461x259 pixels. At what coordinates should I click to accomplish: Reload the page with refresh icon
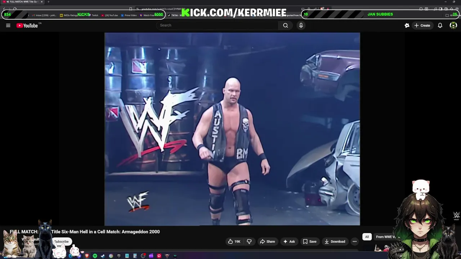click(x=15, y=9)
